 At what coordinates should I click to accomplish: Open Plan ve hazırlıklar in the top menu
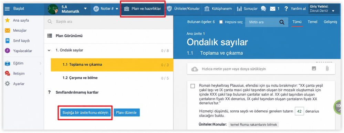tap(143, 9)
